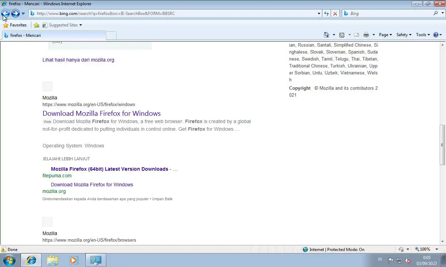Click the network tray icon
The image size is (446, 267).
click(x=399, y=260)
